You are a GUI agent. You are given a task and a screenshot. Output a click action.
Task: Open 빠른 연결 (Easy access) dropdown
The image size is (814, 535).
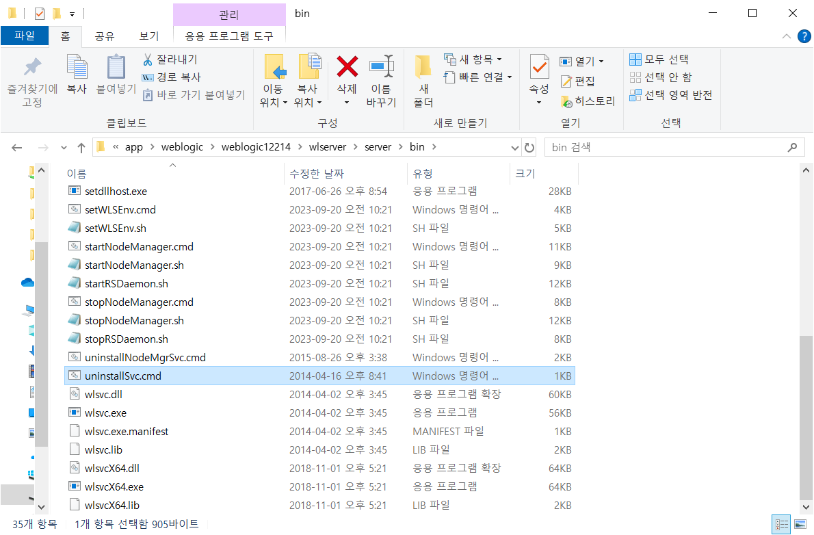pyautogui.click(x=478, y=77)
